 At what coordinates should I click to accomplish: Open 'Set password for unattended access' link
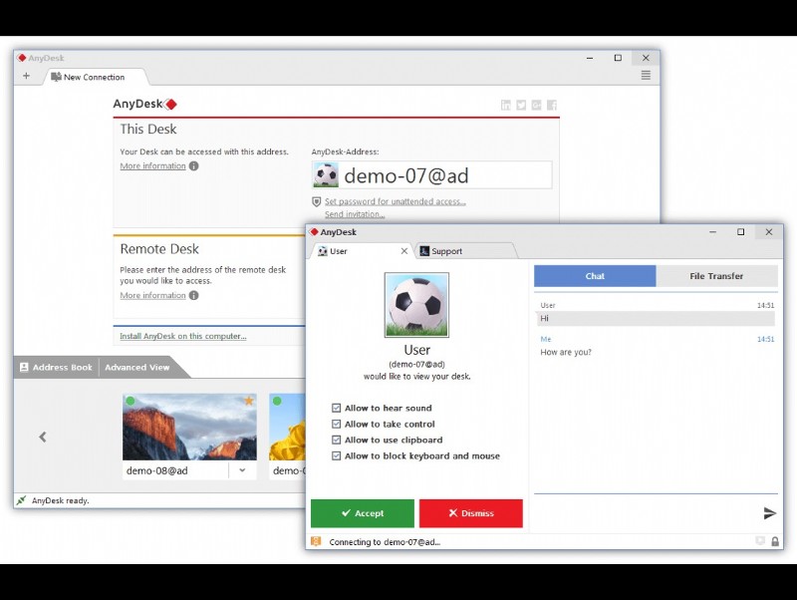point(394,201)
